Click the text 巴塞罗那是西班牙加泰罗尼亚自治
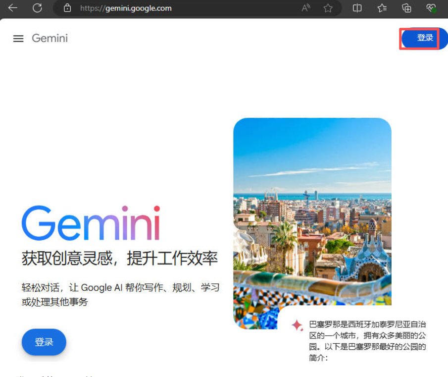 [x=367, y=324]
